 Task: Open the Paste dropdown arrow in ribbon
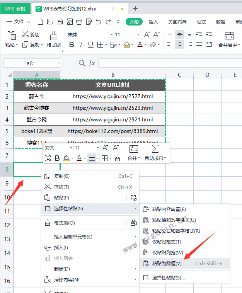(17, 45)
